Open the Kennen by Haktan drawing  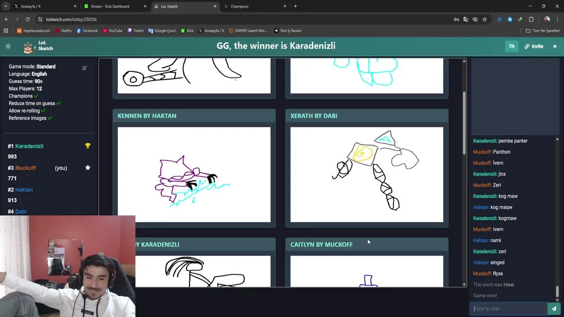194,175
